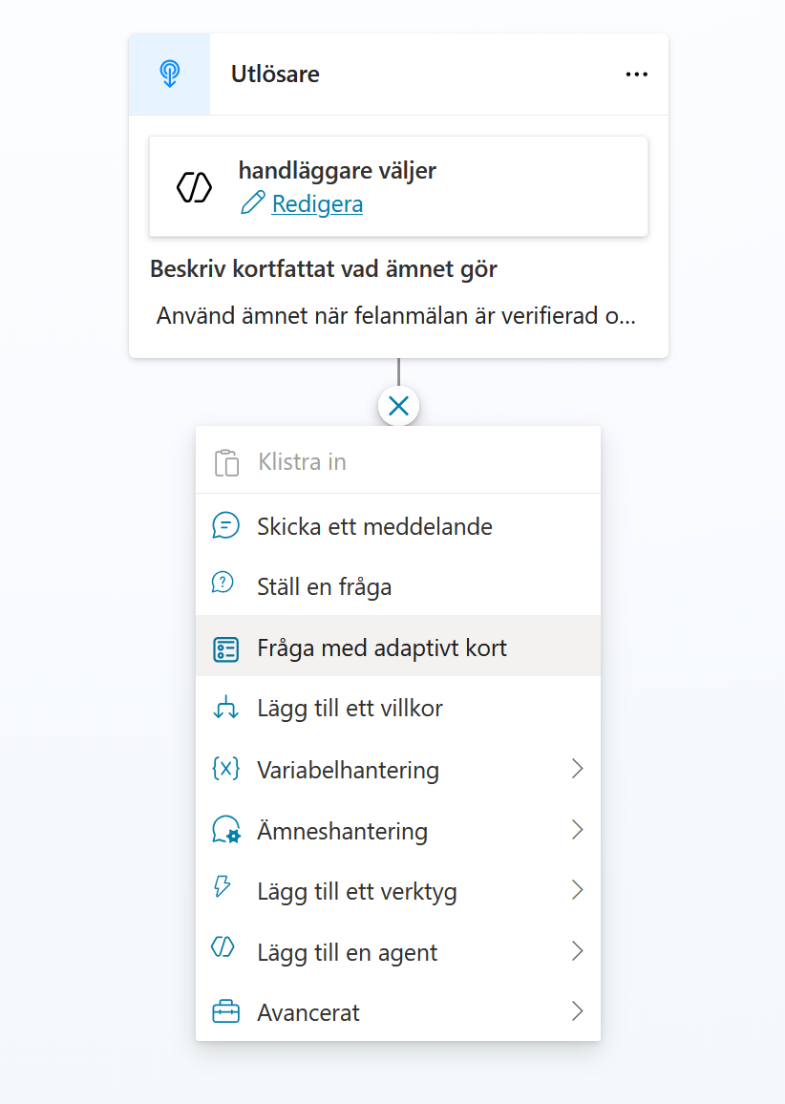
Task: Open the Variabelhantering menu entry
Action: [x=398, y=769]
